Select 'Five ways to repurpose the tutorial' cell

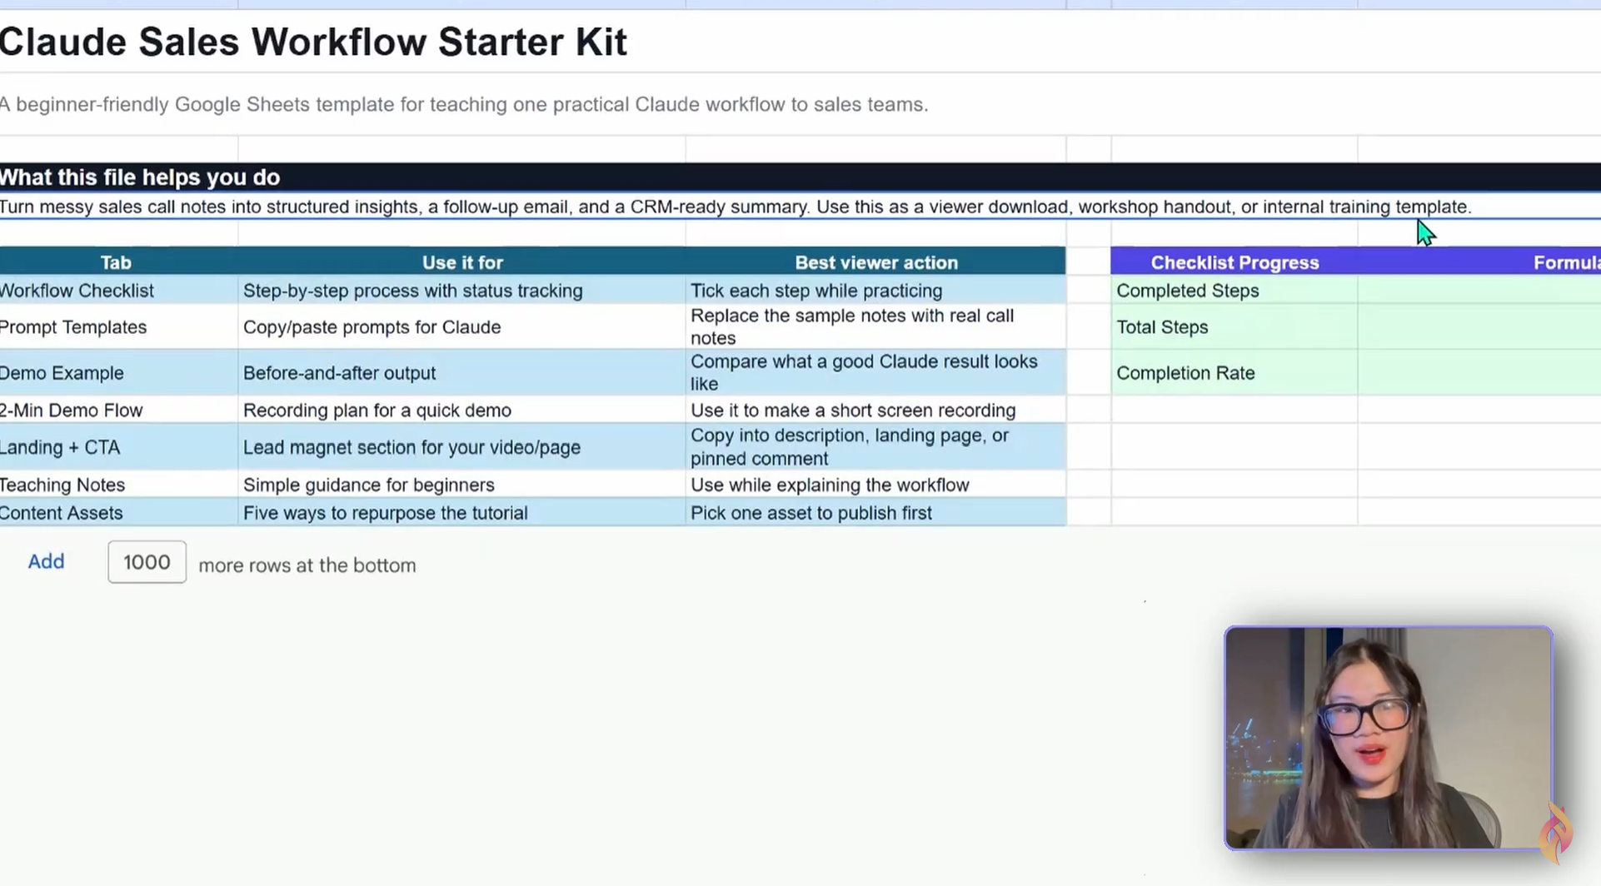click(x=462, y=513)
